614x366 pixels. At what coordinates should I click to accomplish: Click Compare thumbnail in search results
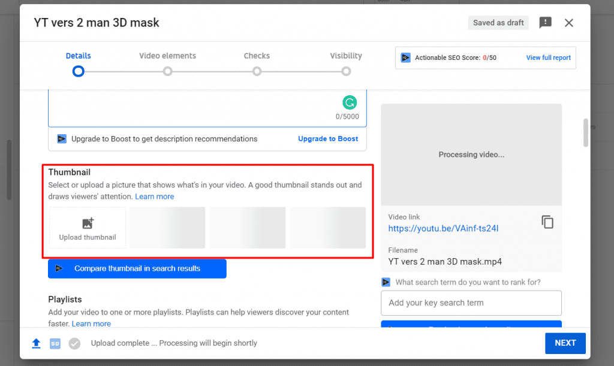click(x=137, y=268)
